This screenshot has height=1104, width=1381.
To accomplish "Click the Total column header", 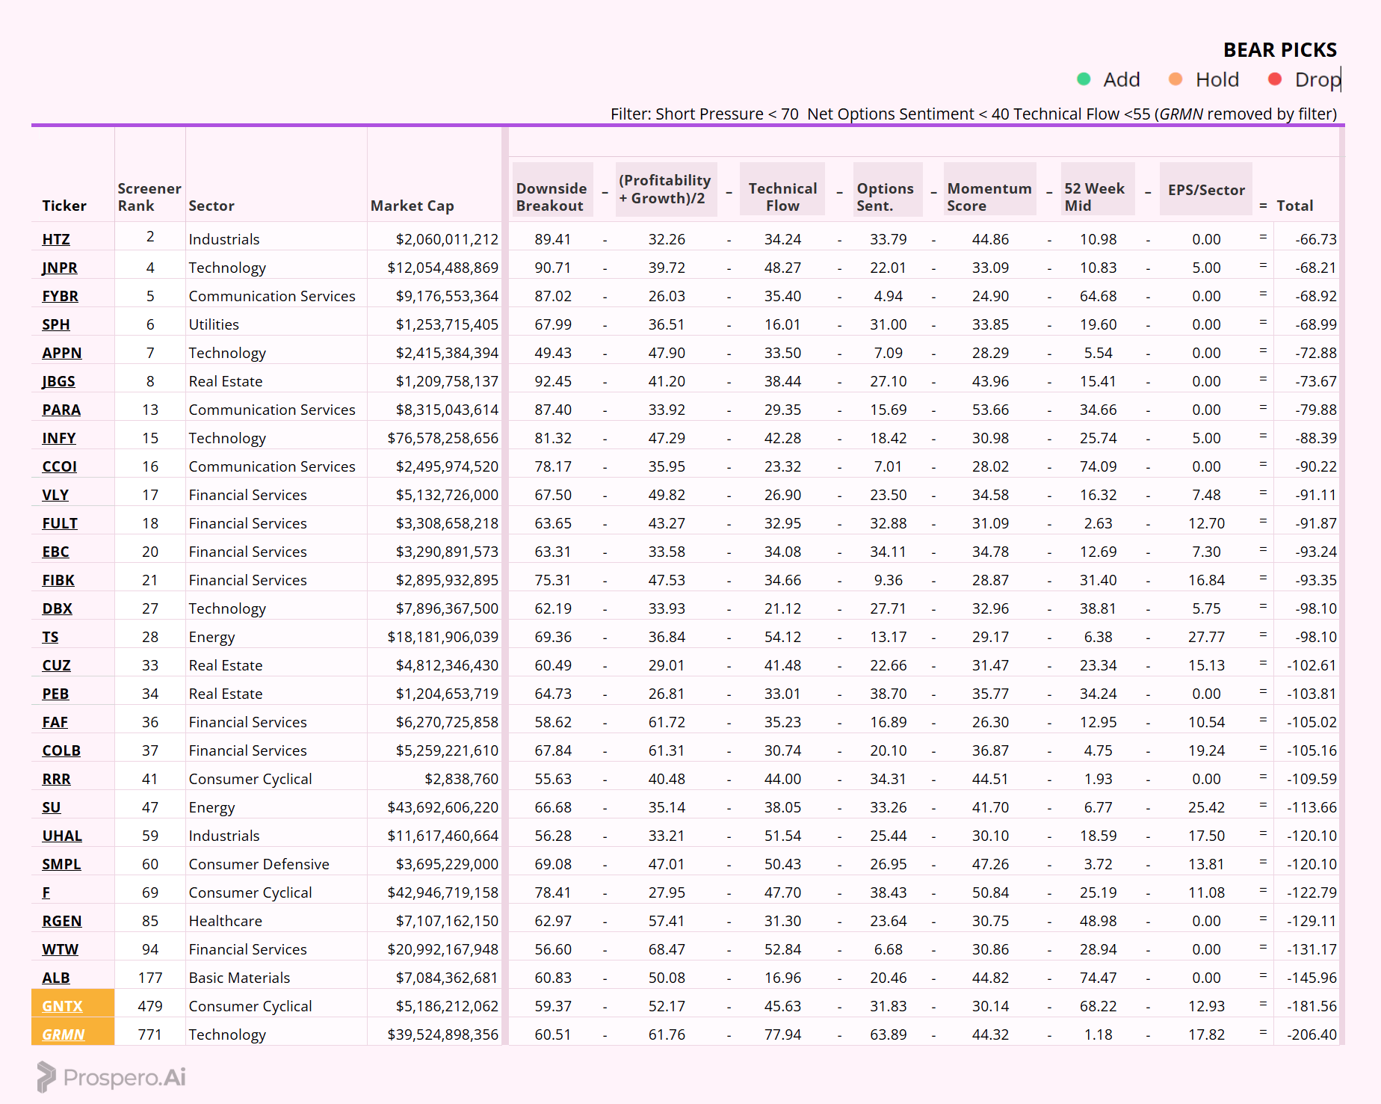I will click(1294, 206).
